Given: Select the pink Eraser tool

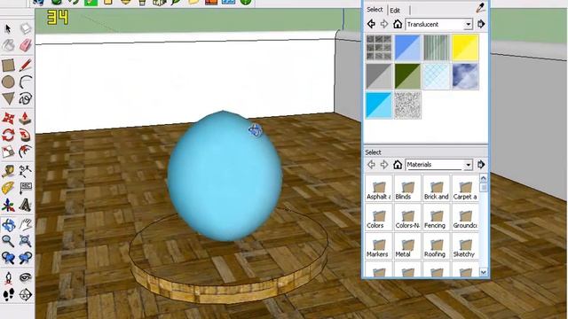Looking at the screenshot, I should (x=25, y=45).
